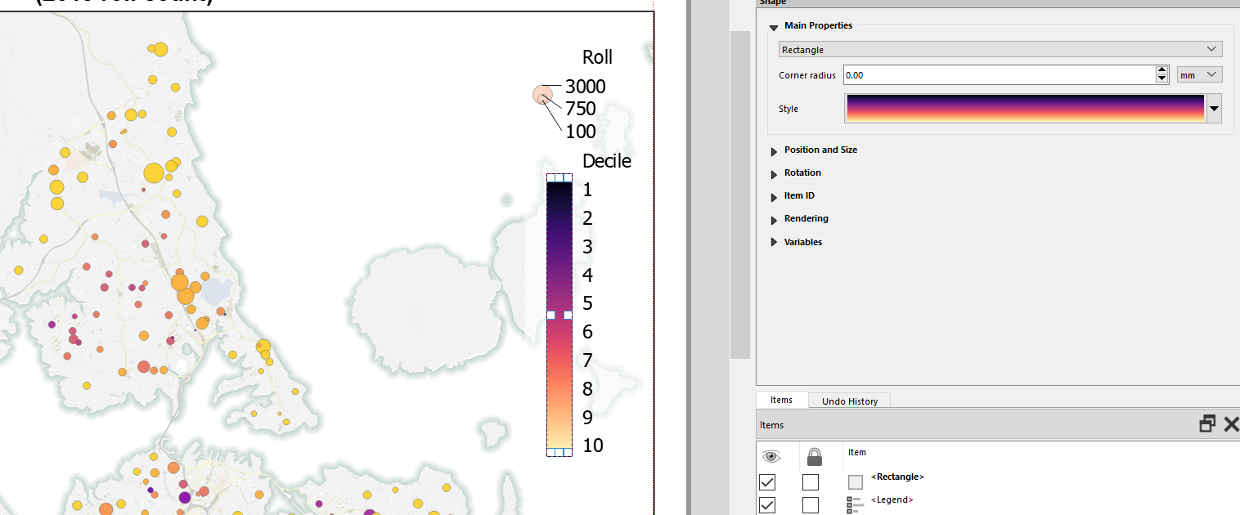Image resolution: width=1240 pixels, height=515 pixels.
Task: Select the Rectangle item icon in Items panel
Action: 855,481
